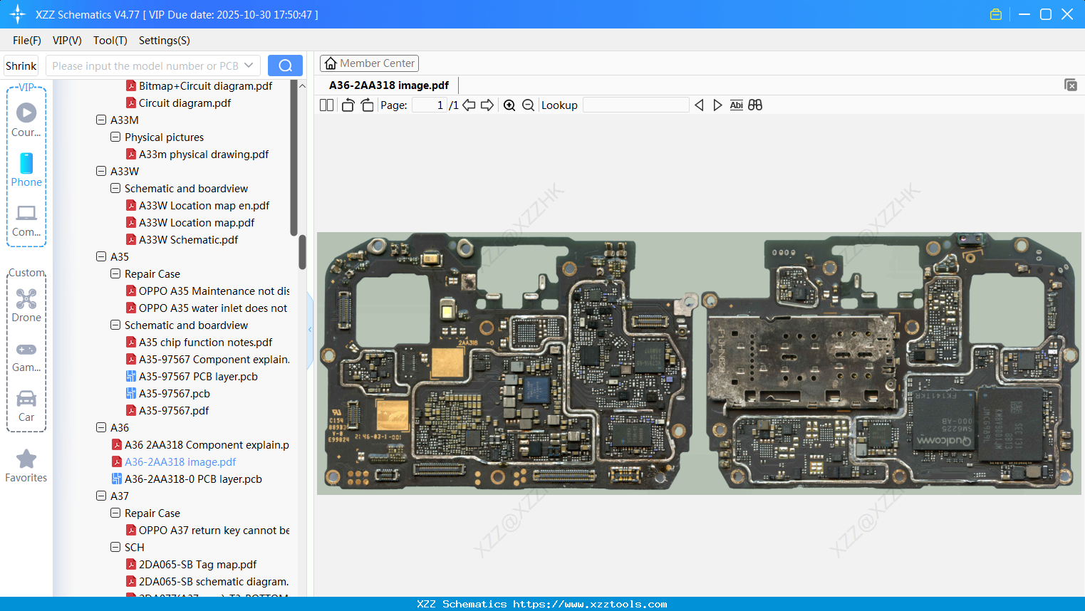Open Favorites from the sidebar
The image size is (1085, 611).
click(x=26, y=466)
